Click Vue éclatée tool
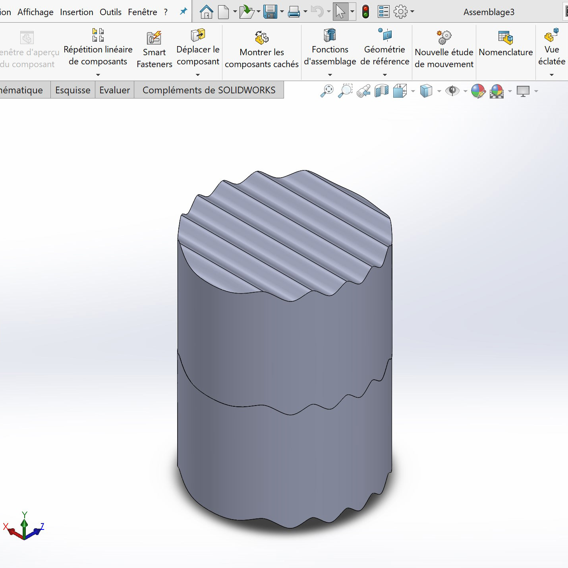This screenshot has height=568, width=568. point(552,47)
